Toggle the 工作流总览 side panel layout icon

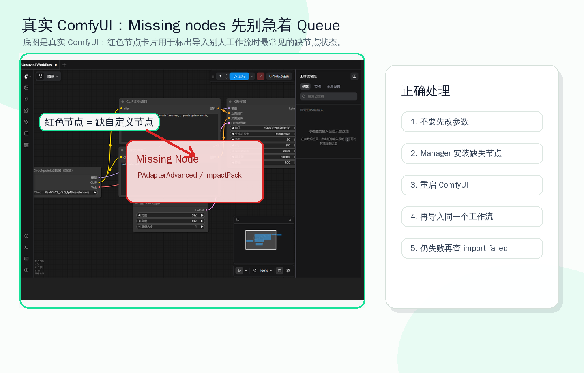(x=354, y=76)
